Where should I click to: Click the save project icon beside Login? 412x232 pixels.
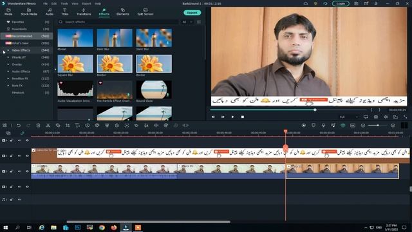pyautogui.click(x=356, y=4)
